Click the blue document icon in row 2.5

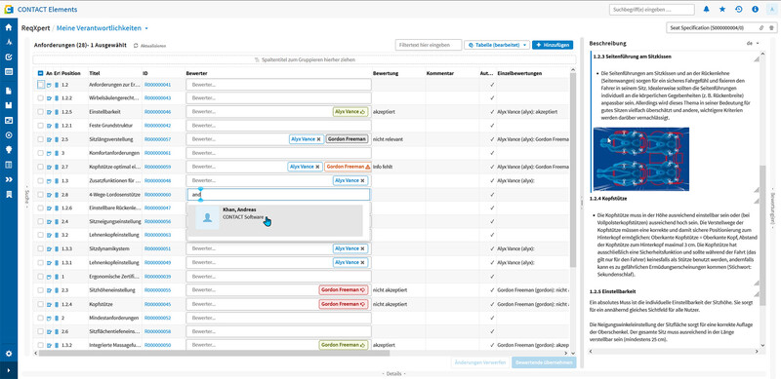[x=57, y=139]
